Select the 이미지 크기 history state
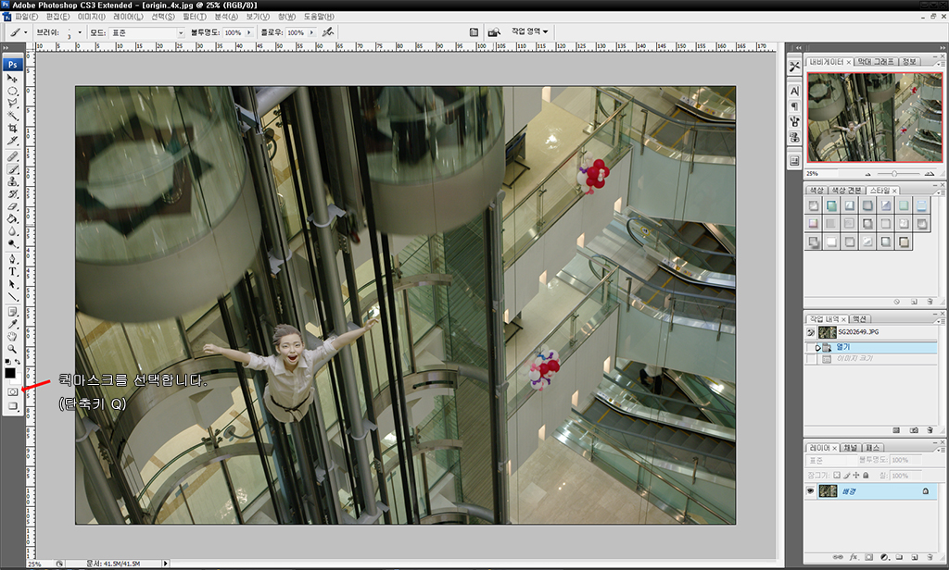This screenshot has height=570, width=949. tap(871, 359)
